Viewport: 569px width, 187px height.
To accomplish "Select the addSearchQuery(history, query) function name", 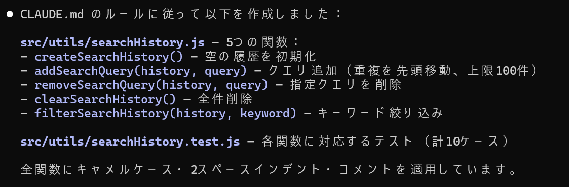I will point(140,71).
